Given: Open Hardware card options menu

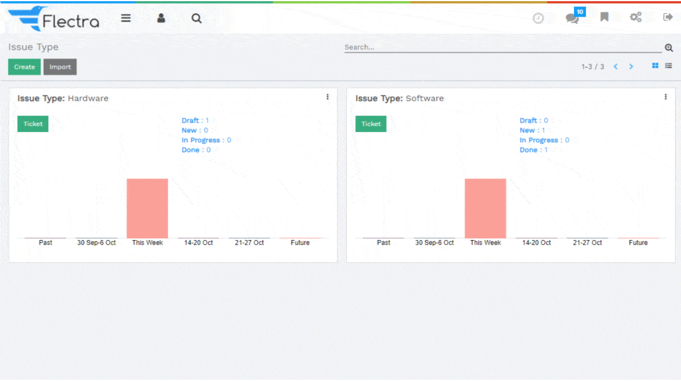Looking at the screenshot, I should click(x=328, y=97).
